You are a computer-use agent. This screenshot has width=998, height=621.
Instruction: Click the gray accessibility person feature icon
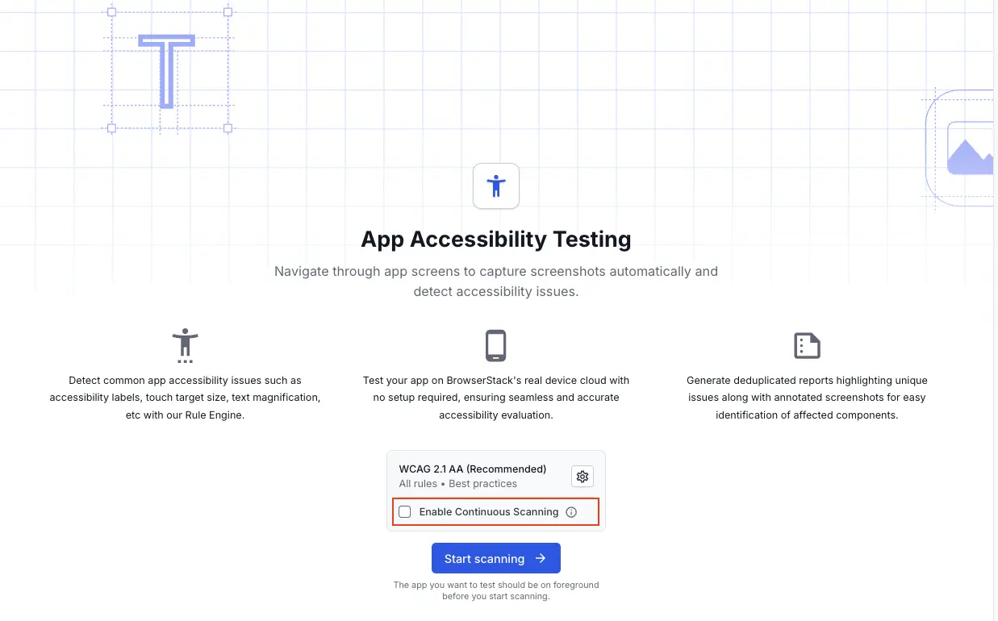pos(185,346)
